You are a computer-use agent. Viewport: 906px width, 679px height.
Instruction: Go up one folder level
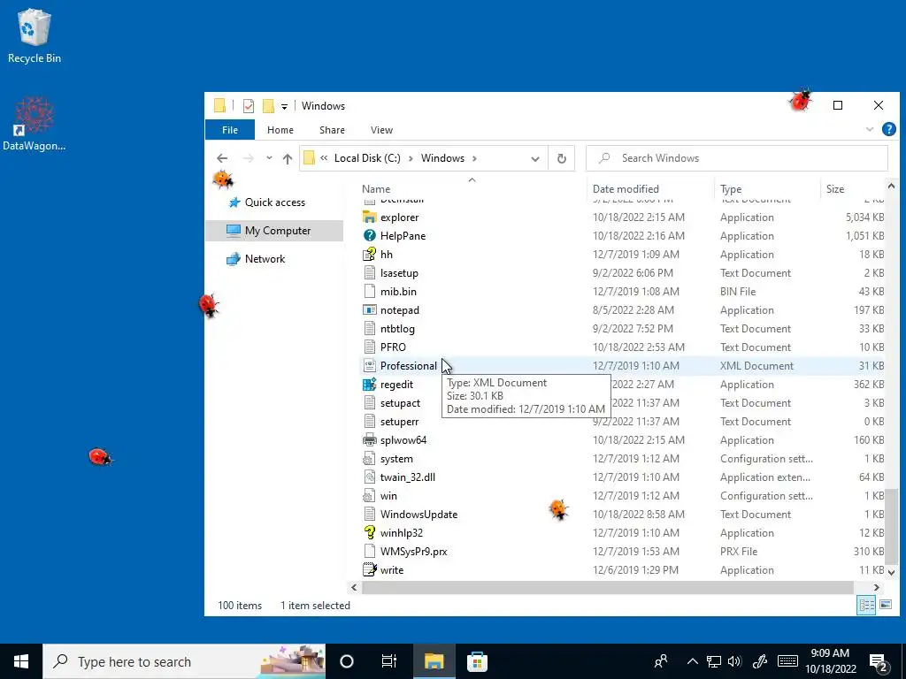288,158
